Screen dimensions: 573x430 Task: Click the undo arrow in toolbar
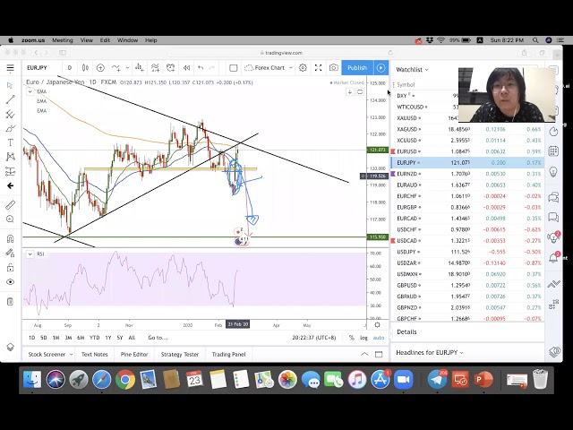click(x=200, y=68)
